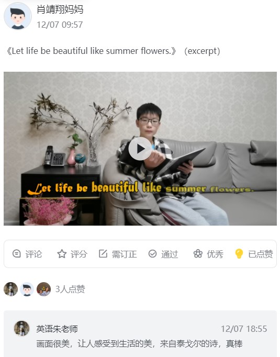Toggle the 已点赞 lightbulb like icon
Viewport: 280px width, 357px height.
[239, 254]
